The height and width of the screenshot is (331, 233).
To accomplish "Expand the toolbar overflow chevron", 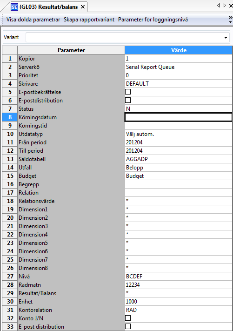I will [231, 19].
